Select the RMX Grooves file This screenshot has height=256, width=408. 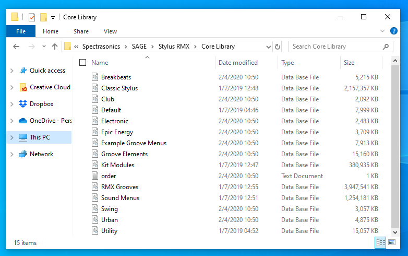[x=119, y=187]
